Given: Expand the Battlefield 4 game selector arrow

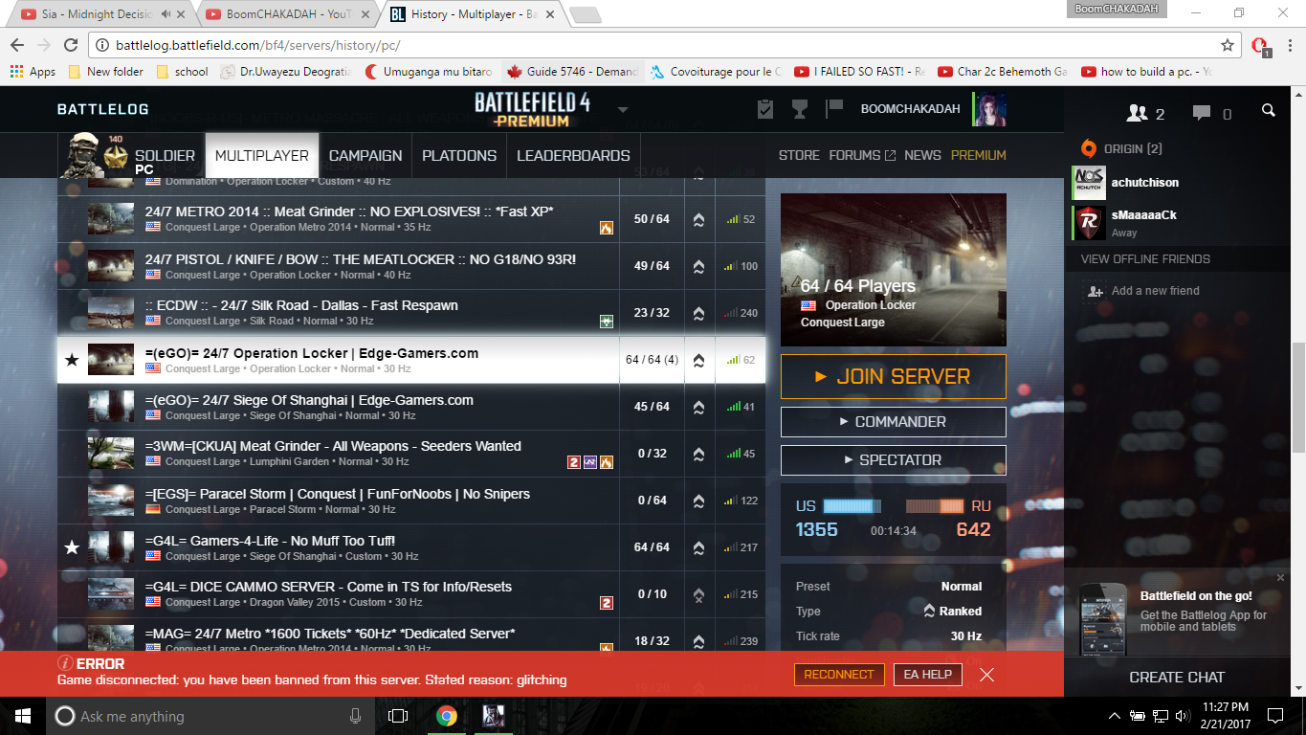Looking at the screenshot, I should pos(623,109).
